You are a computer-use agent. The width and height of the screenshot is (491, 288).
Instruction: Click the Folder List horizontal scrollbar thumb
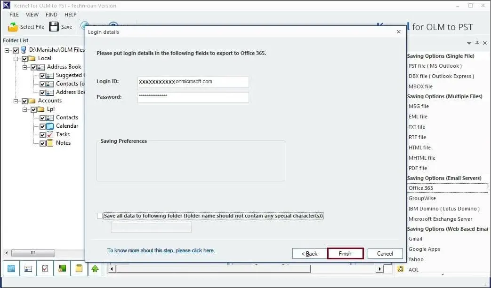tap(33, 253)
